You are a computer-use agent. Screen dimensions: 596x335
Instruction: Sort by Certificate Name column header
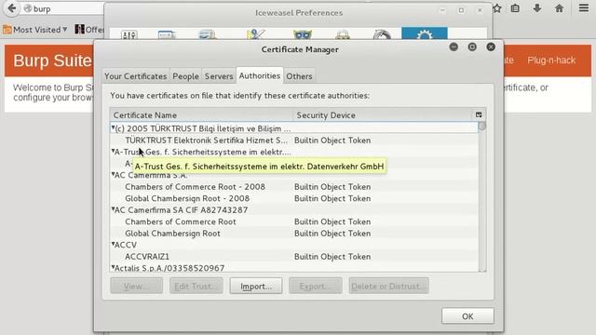tap(201, 115)
